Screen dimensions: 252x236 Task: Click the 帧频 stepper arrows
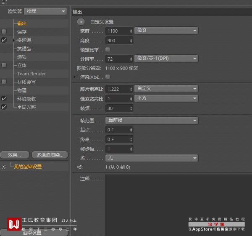point(131,108)
